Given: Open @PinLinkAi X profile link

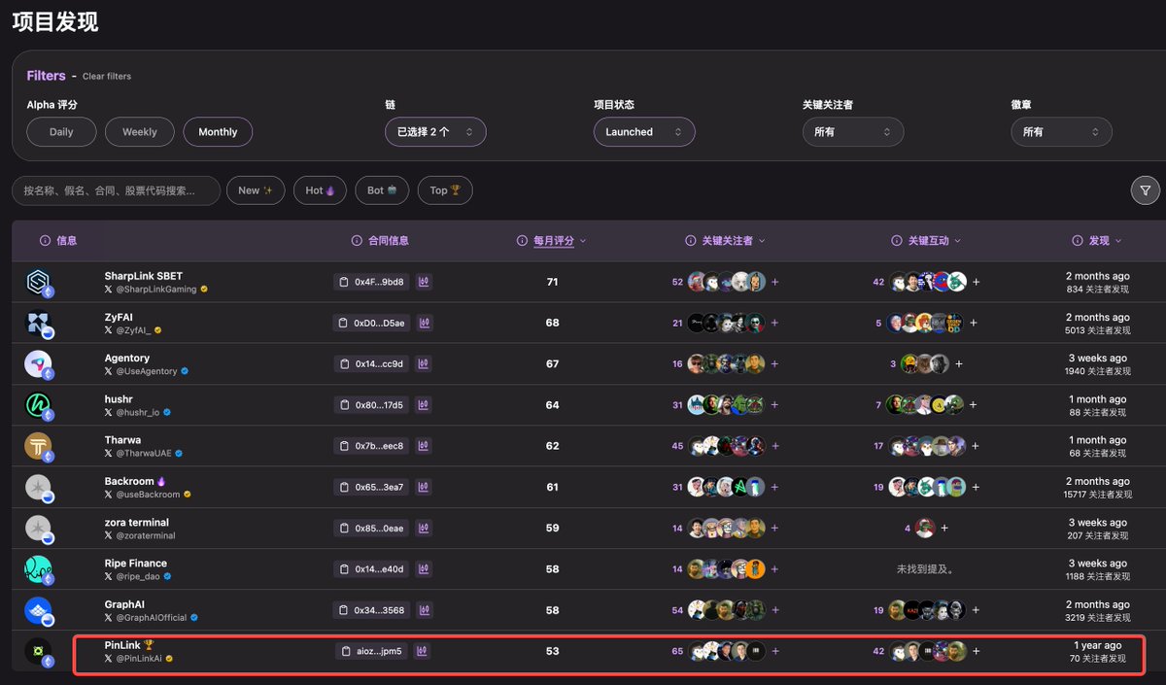Looking at the screenshot, I should [139, 659].
